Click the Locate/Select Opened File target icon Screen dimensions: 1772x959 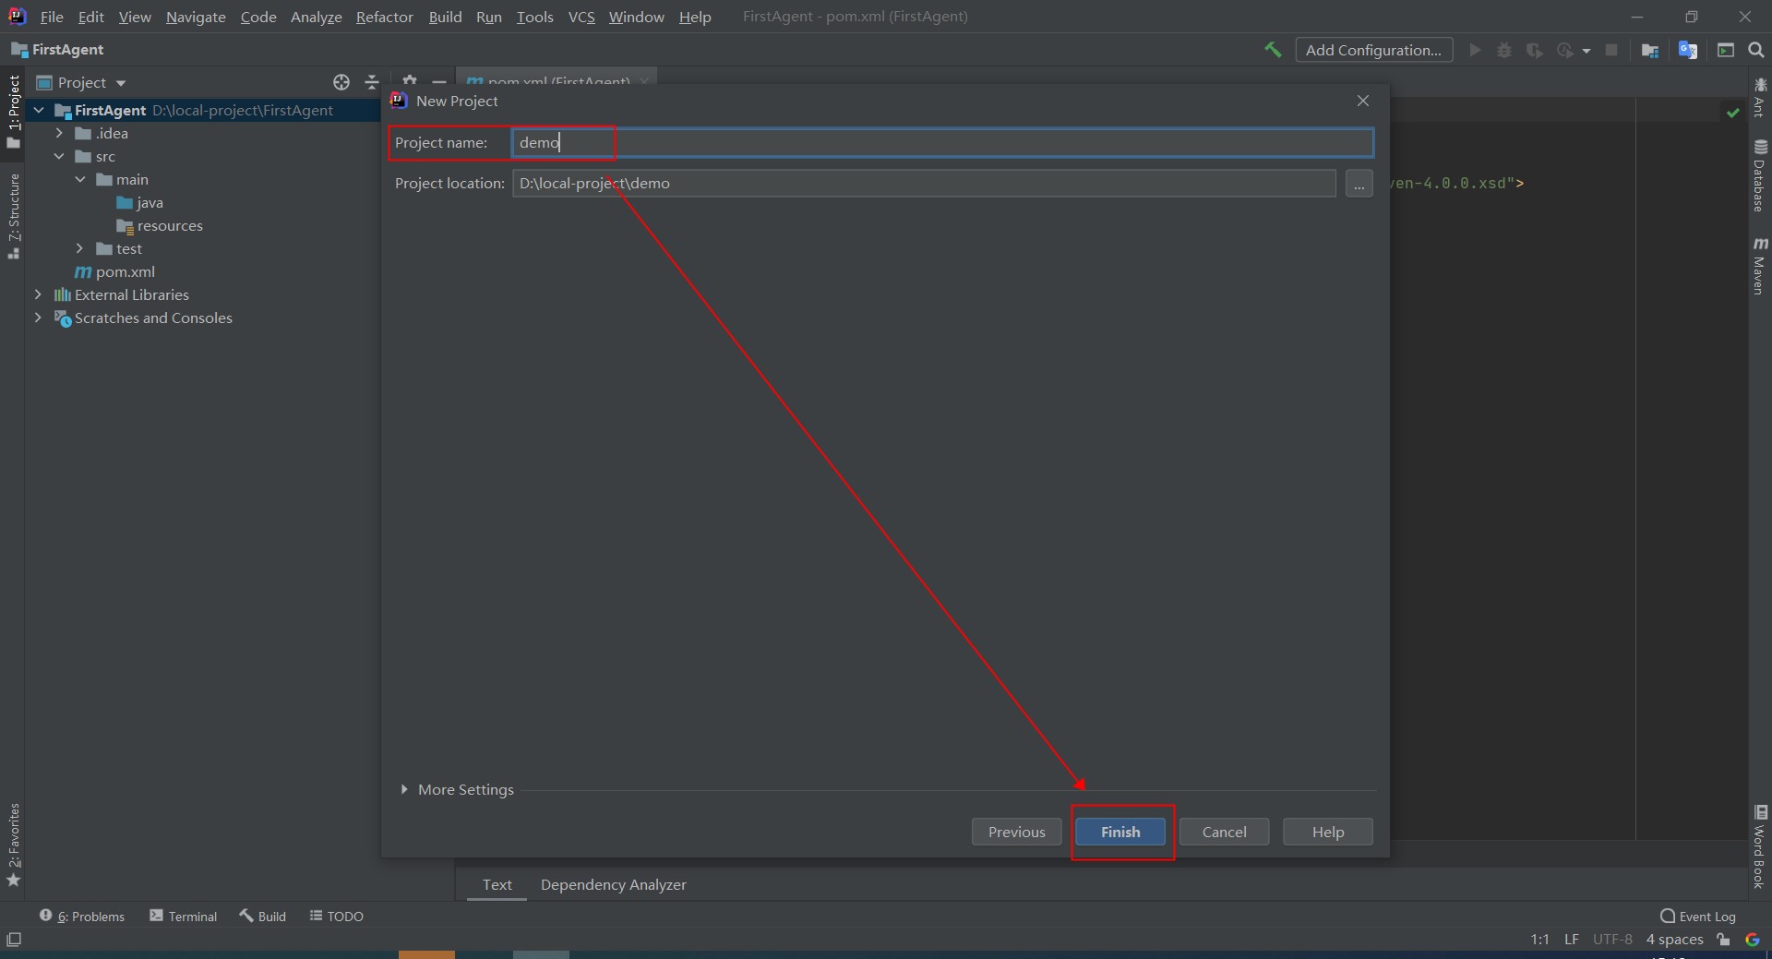[x=341, y=82]
